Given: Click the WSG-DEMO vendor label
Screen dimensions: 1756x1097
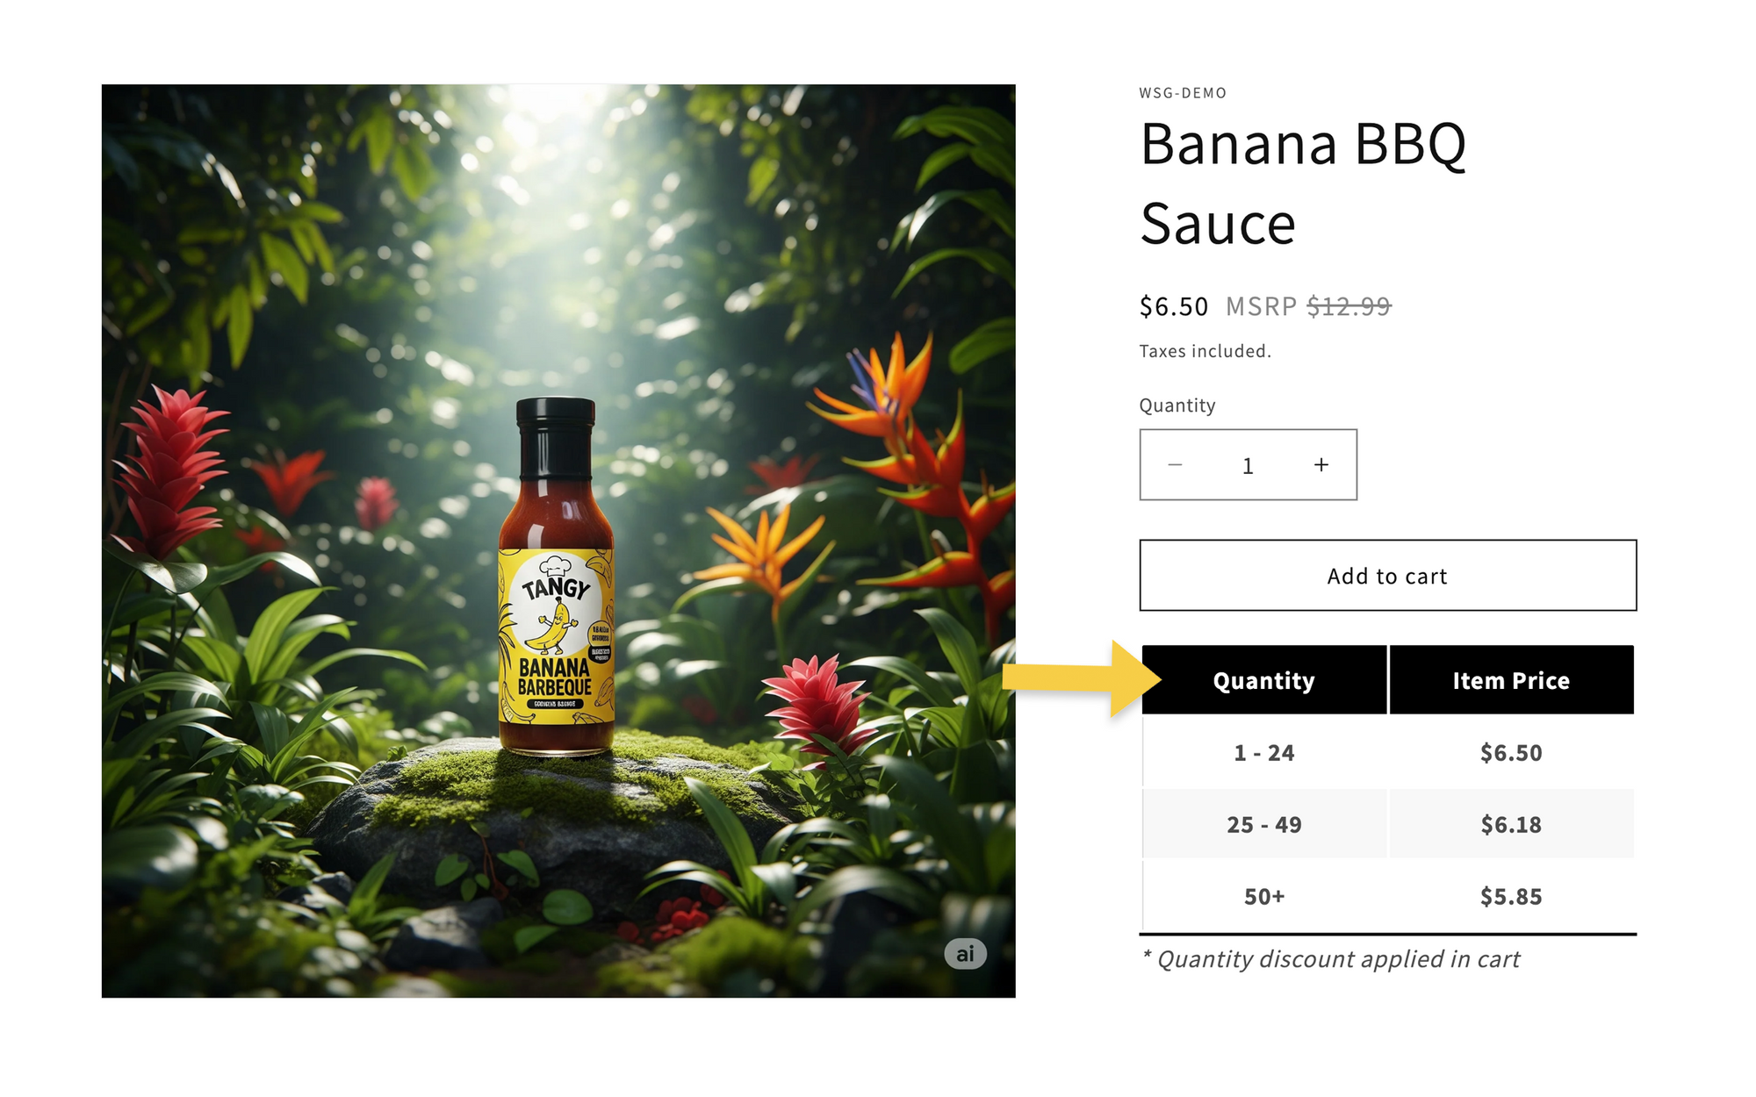Looking at the screenshot, I should (1183, 93).
